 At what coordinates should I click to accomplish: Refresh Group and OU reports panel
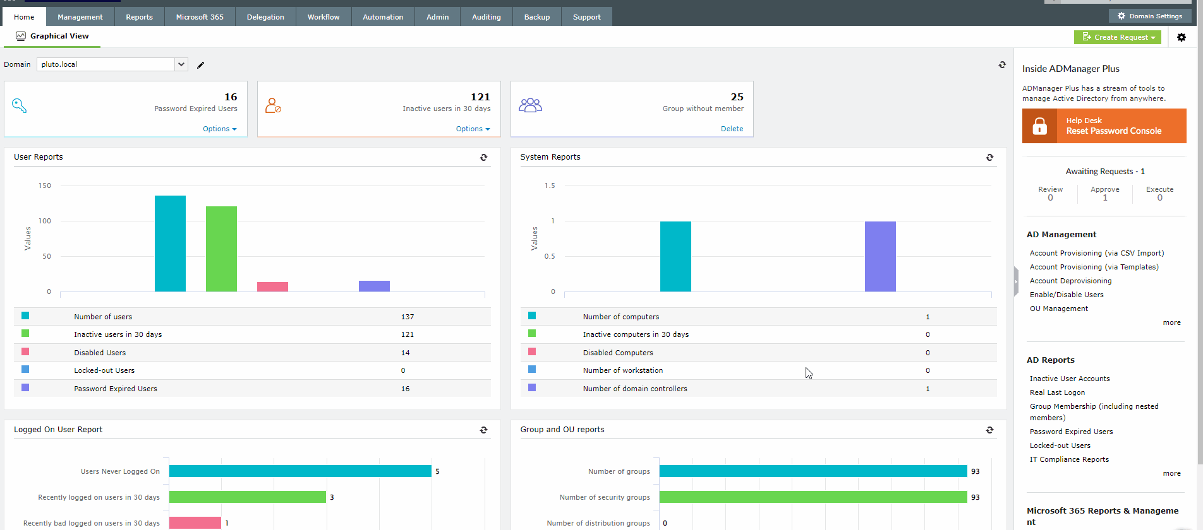click(x=989, y=430)
